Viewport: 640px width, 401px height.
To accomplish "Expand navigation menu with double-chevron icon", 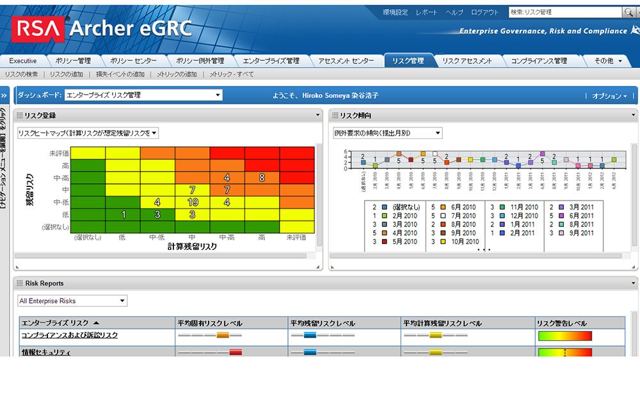I will [4, 95].
